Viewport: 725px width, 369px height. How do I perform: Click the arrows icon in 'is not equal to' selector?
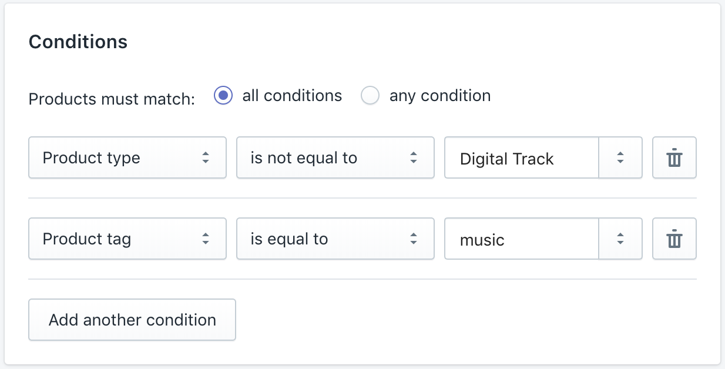point(413,157)
